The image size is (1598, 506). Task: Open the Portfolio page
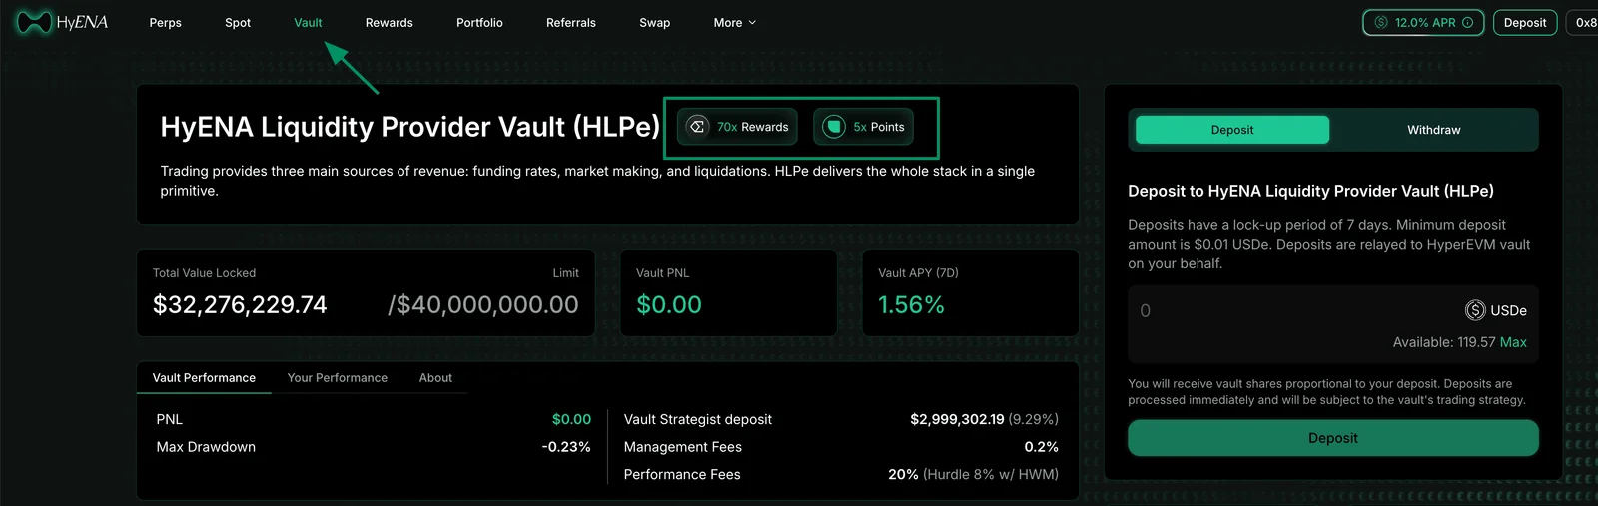pos(479,23)
